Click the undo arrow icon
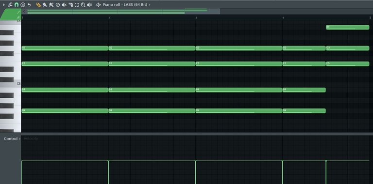 (x=29, y=5)
